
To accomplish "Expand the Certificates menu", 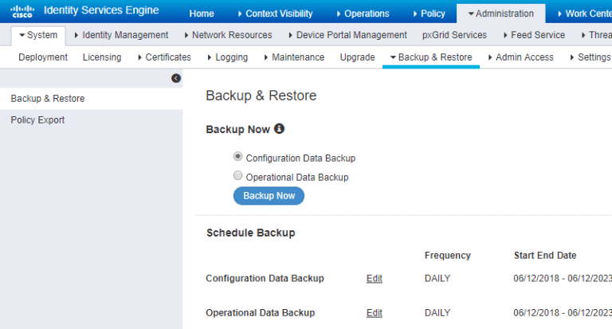I will [165, 57].
